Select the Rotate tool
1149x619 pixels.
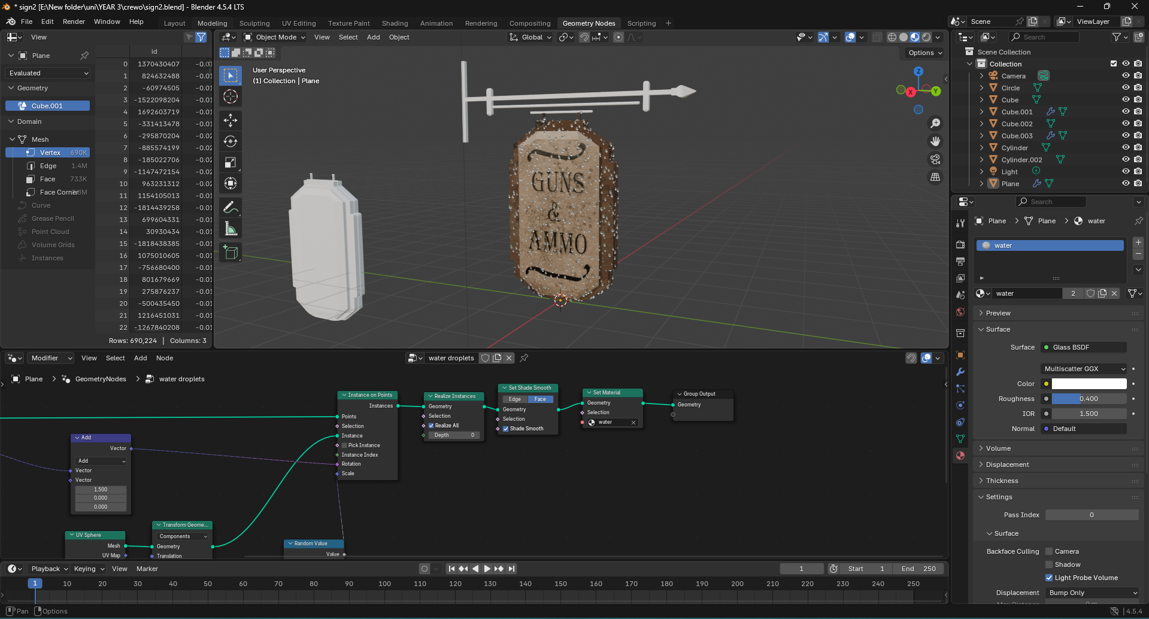(x=231, y=141)
